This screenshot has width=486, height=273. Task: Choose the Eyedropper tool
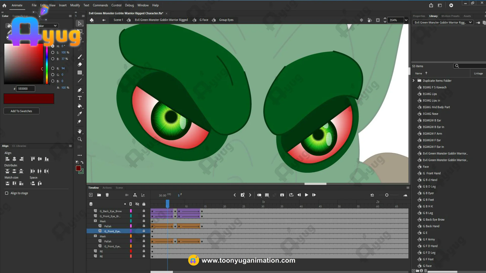pyautogui.click(x=80, y=114)
